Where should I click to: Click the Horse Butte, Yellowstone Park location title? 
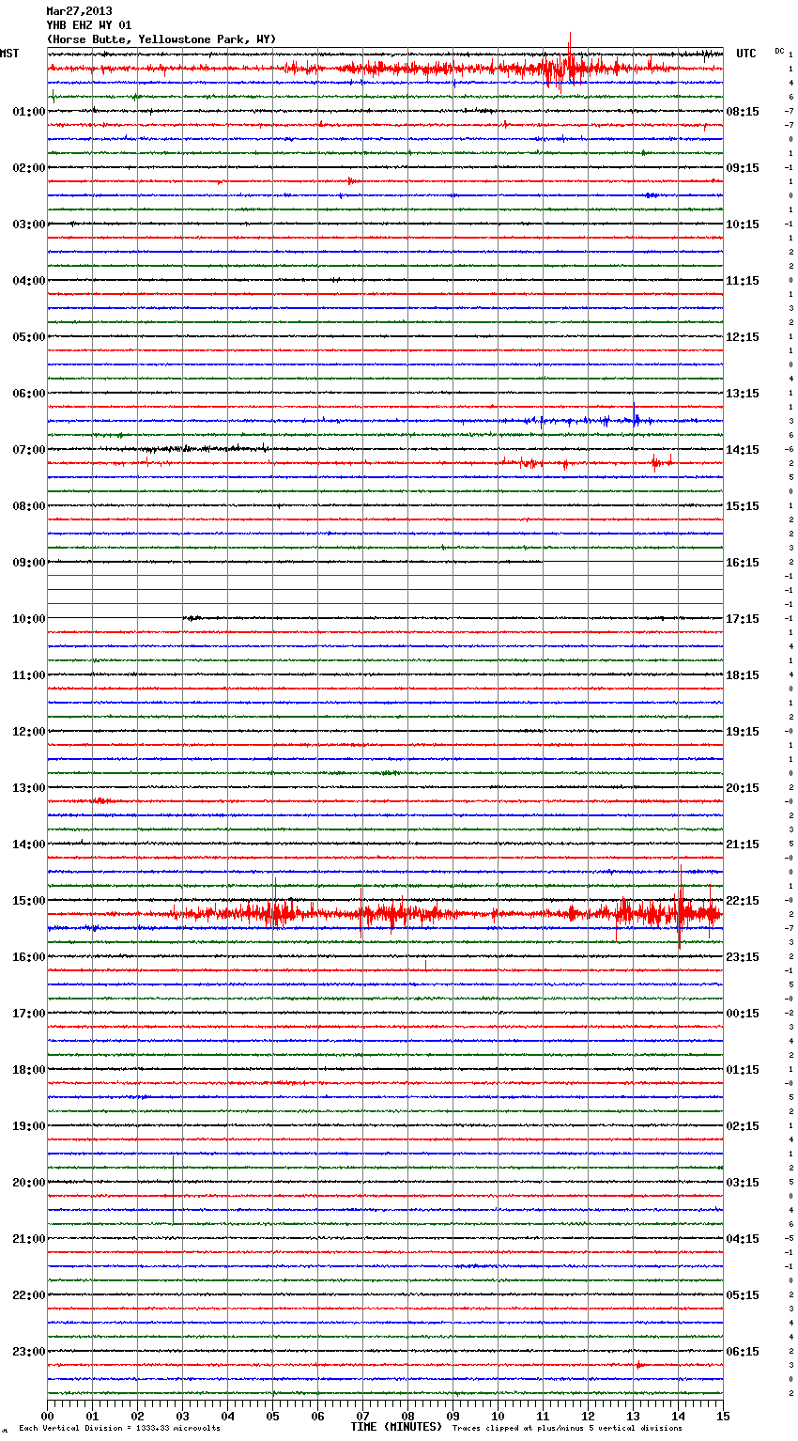pos(161,39)
